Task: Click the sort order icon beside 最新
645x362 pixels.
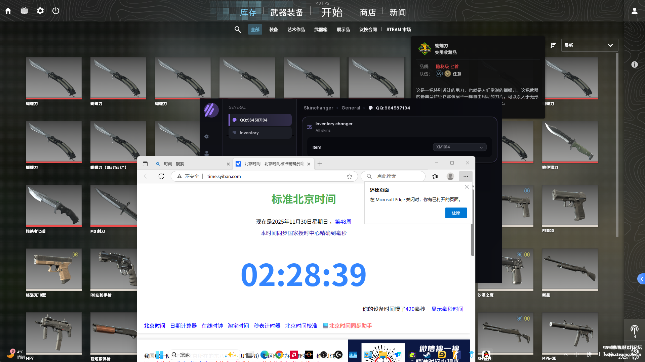Action: coord(553,45)
